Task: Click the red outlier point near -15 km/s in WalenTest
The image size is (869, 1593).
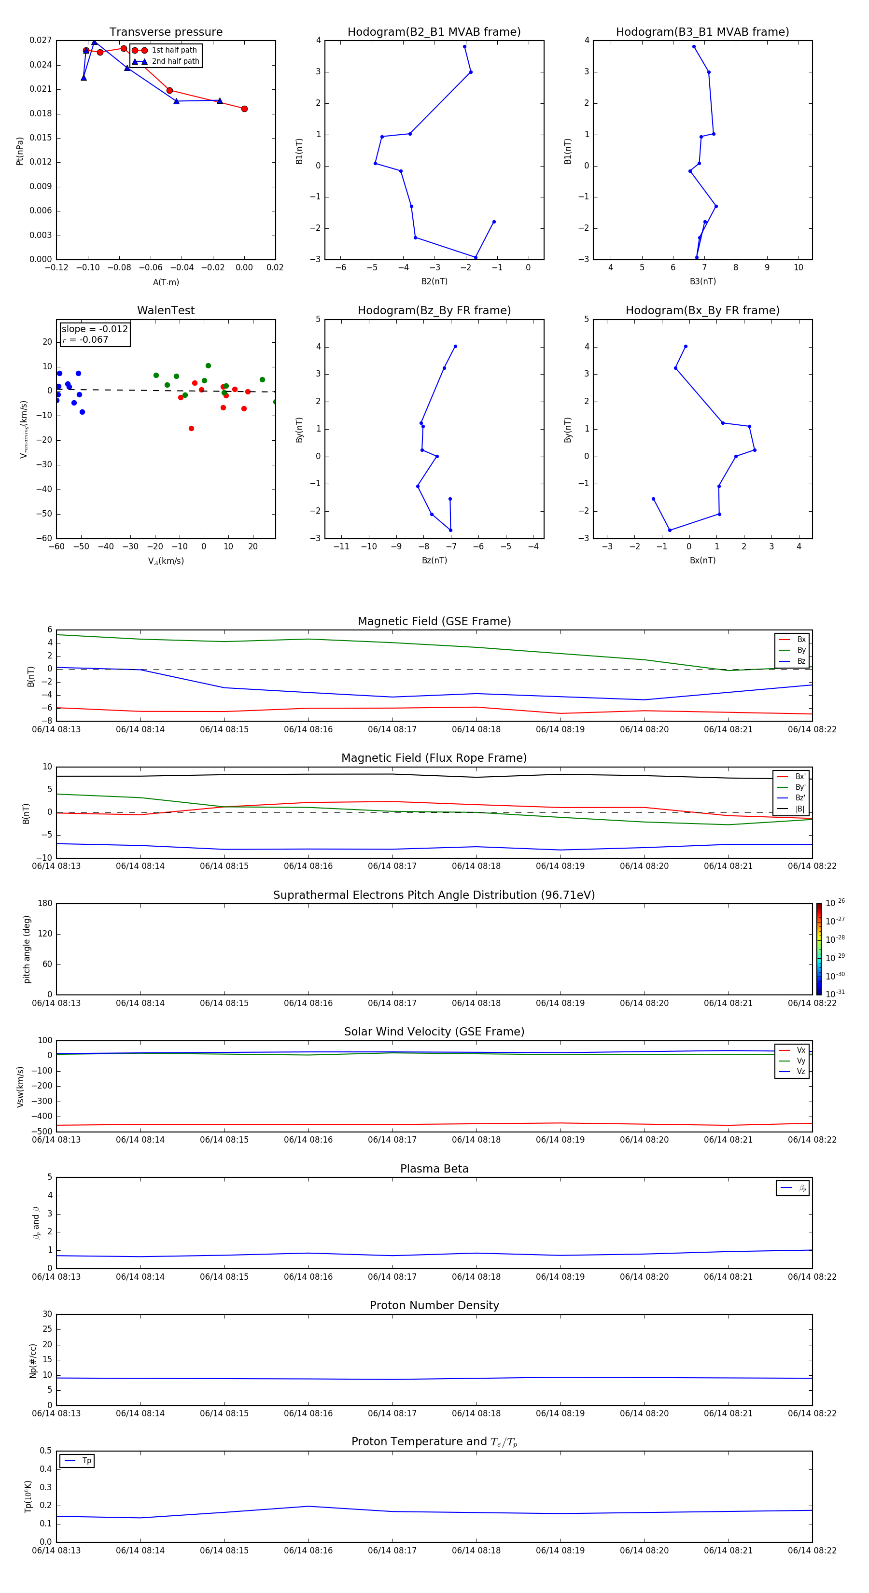Action: click(191, 429)
